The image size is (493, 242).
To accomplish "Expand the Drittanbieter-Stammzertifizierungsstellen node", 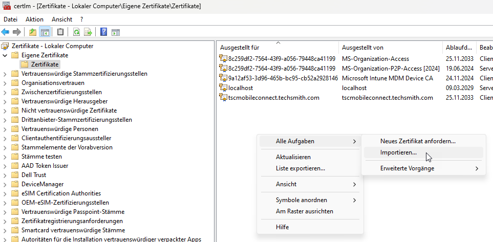I will click(5, 120).
